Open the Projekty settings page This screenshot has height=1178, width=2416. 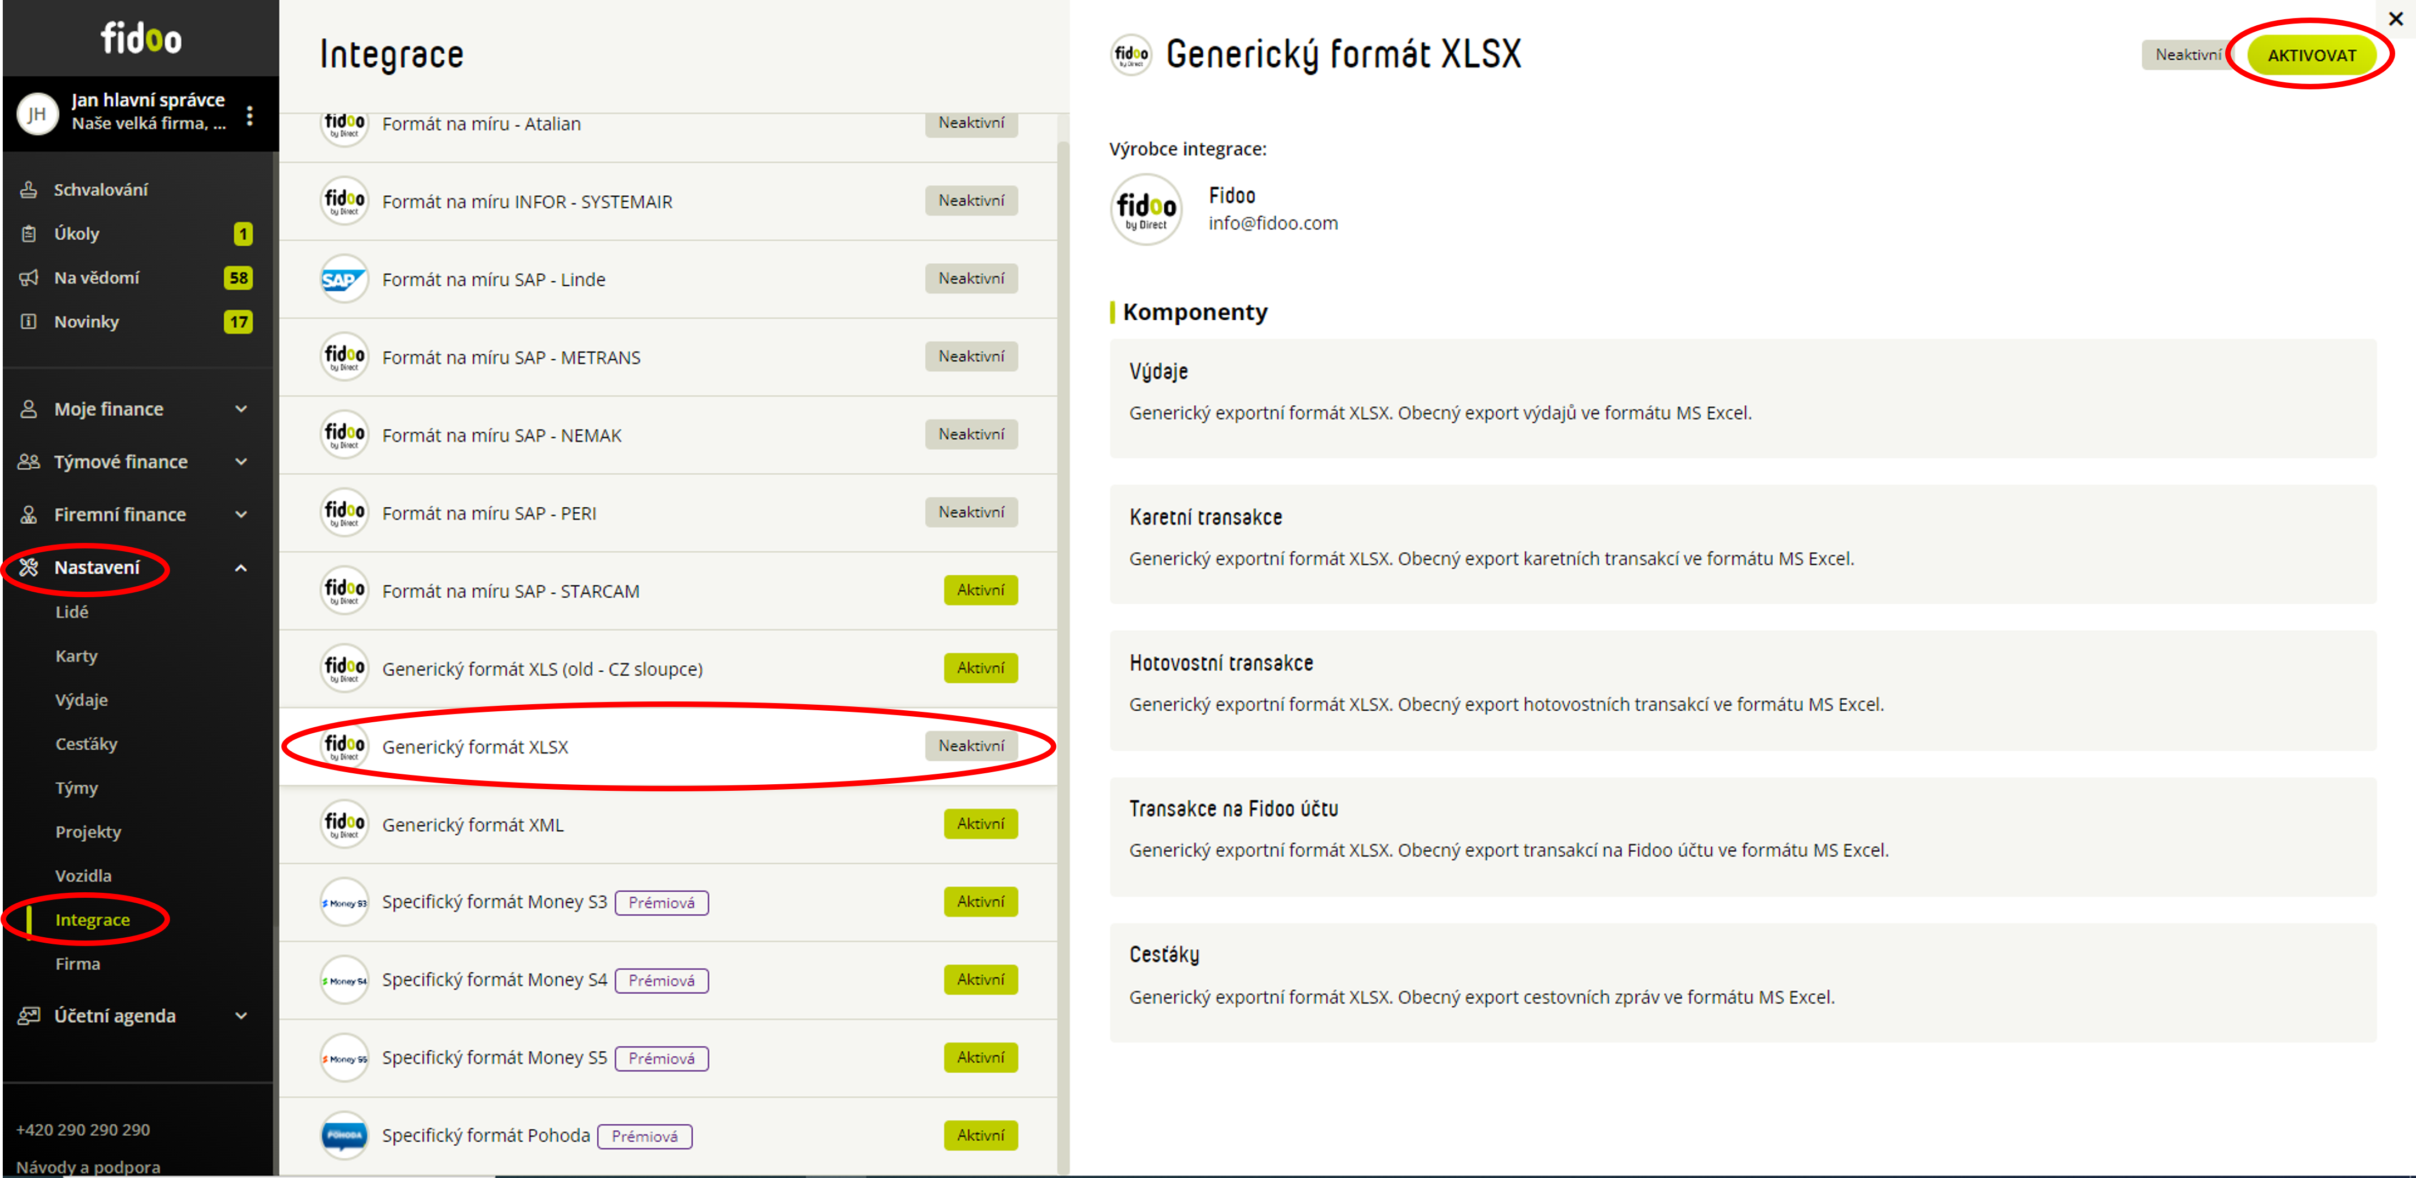(88, 832)
